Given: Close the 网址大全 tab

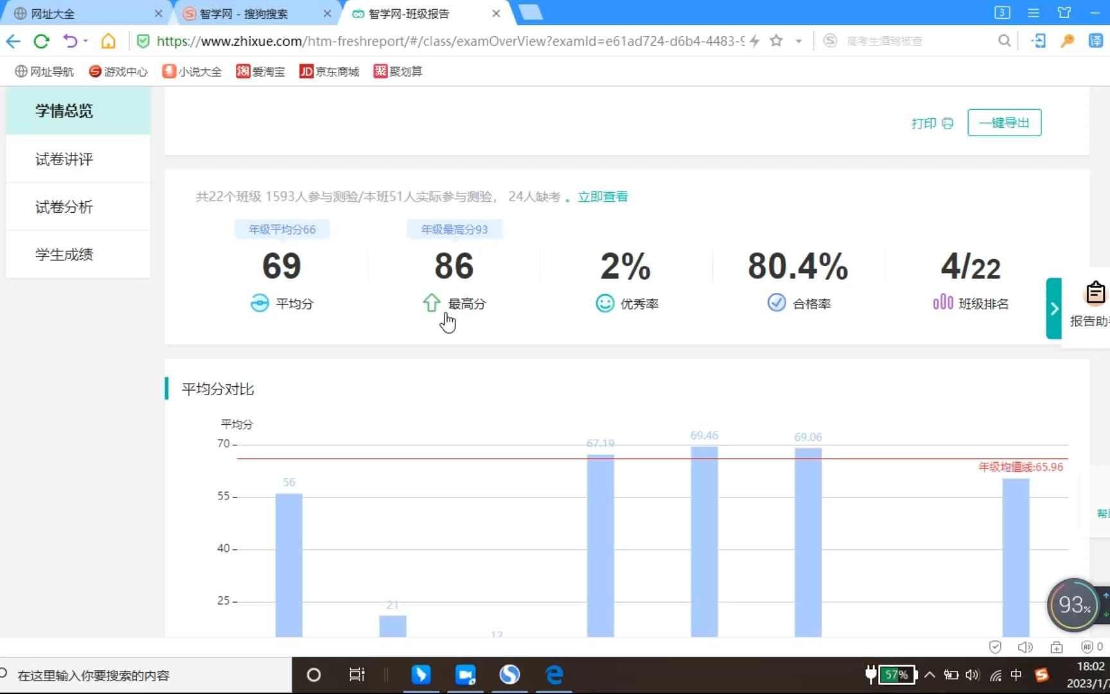Looking at the screenshot, I should pos(159,13).
